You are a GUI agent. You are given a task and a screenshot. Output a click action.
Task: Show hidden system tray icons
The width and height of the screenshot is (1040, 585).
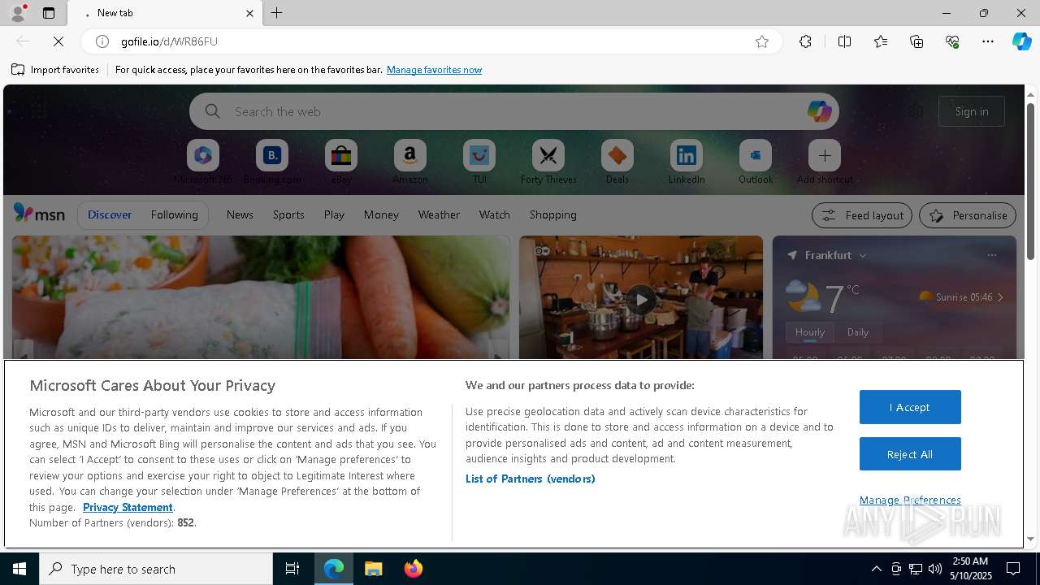[876, 569]
